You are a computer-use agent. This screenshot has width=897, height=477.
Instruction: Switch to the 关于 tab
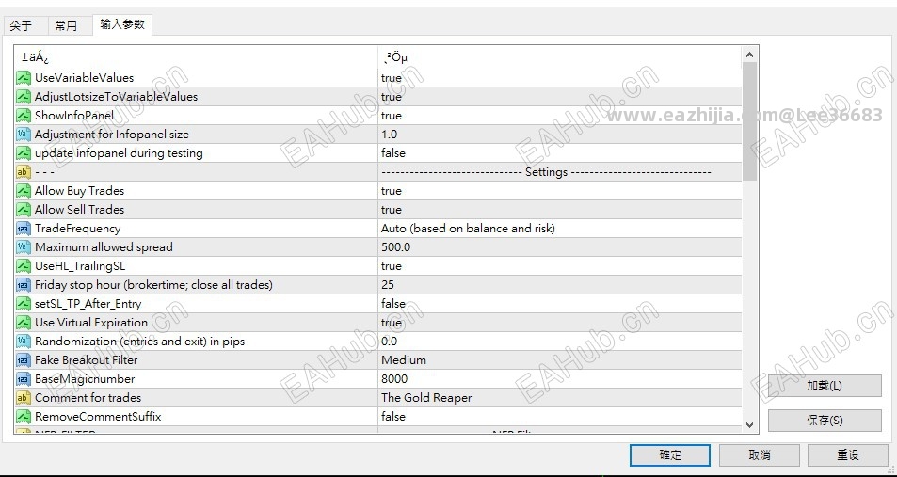22,26
